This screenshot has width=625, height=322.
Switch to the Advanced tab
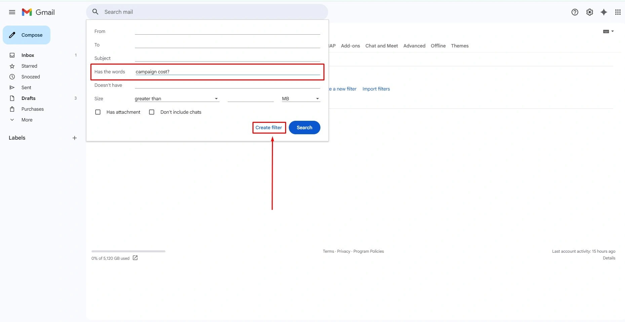(414, 46)
